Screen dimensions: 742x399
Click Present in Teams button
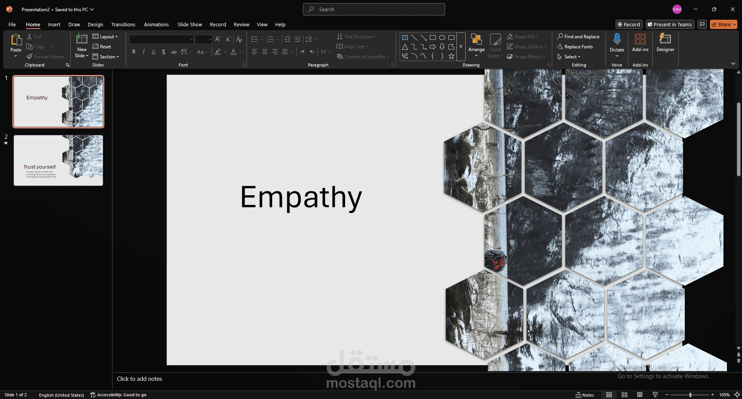[670, 24]
